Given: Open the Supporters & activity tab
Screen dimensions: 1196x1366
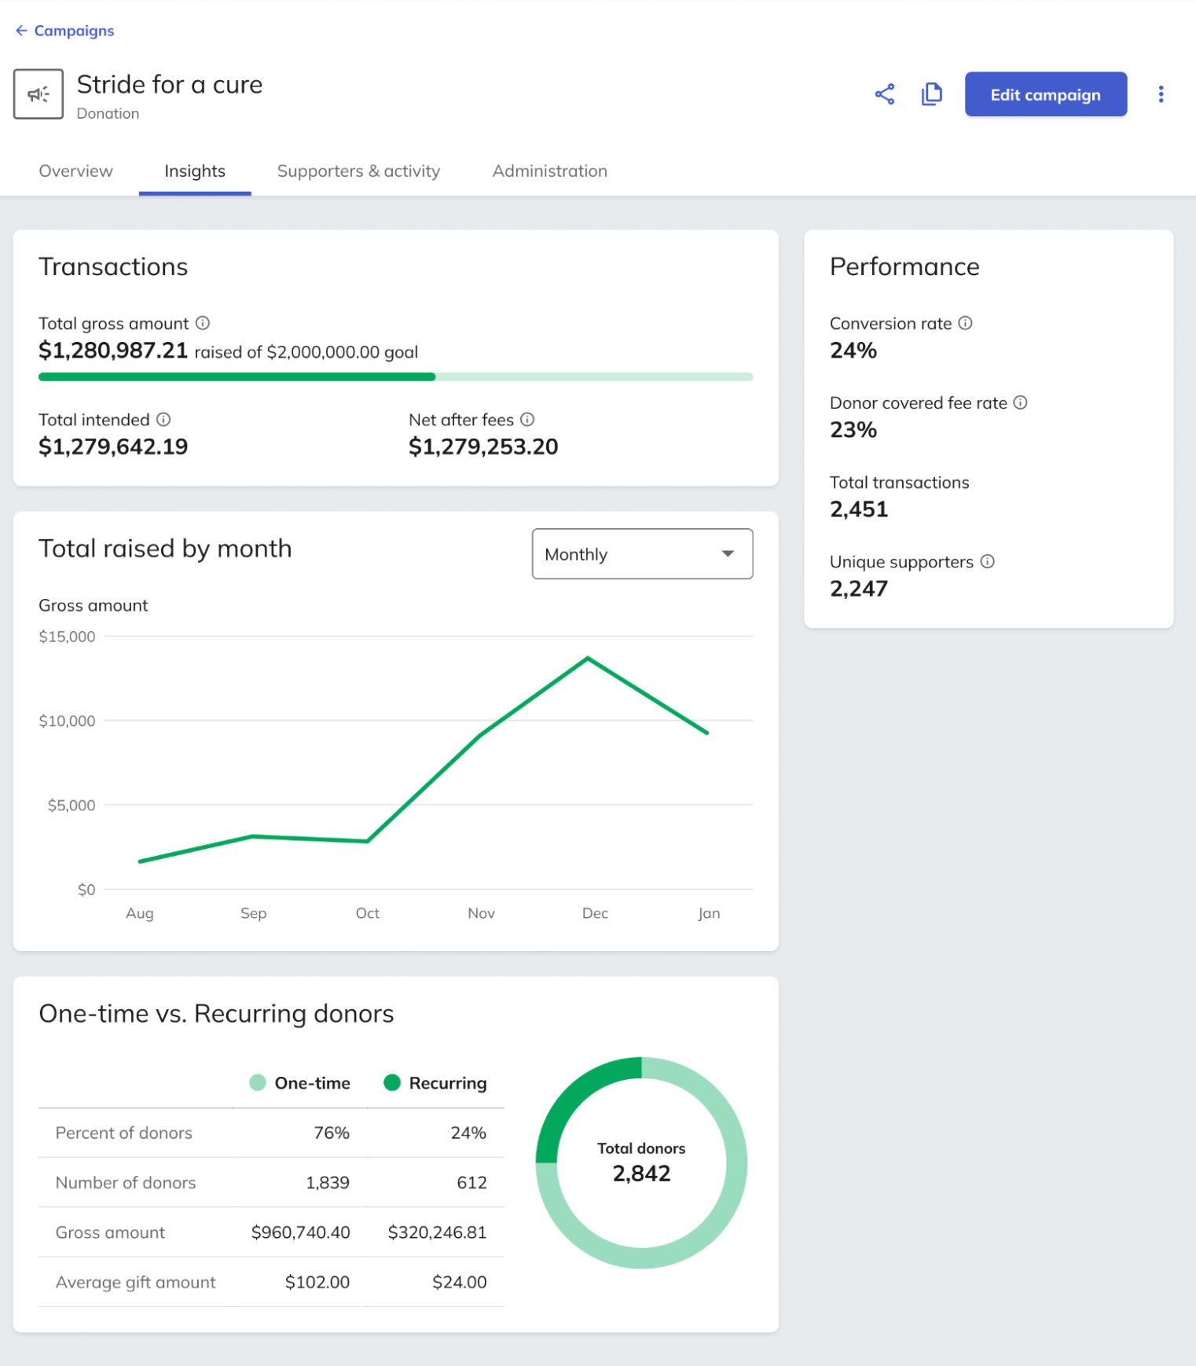Looking at the screenshot, I should coord(358,171).
